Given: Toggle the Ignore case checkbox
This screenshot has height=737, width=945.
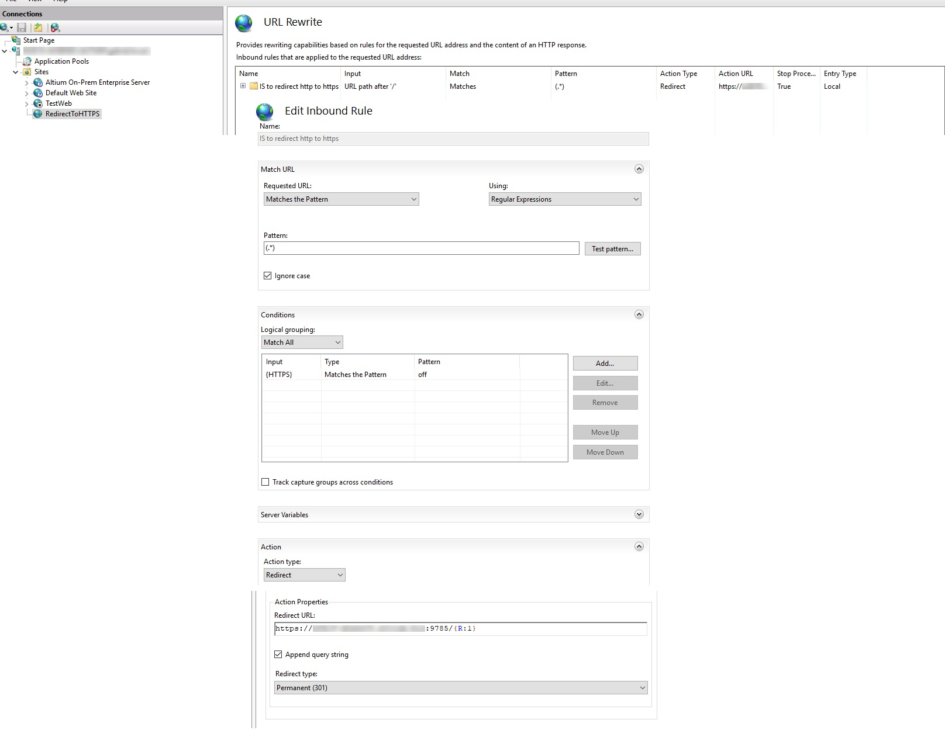Looking at the screenshot, I should point(268,276).
